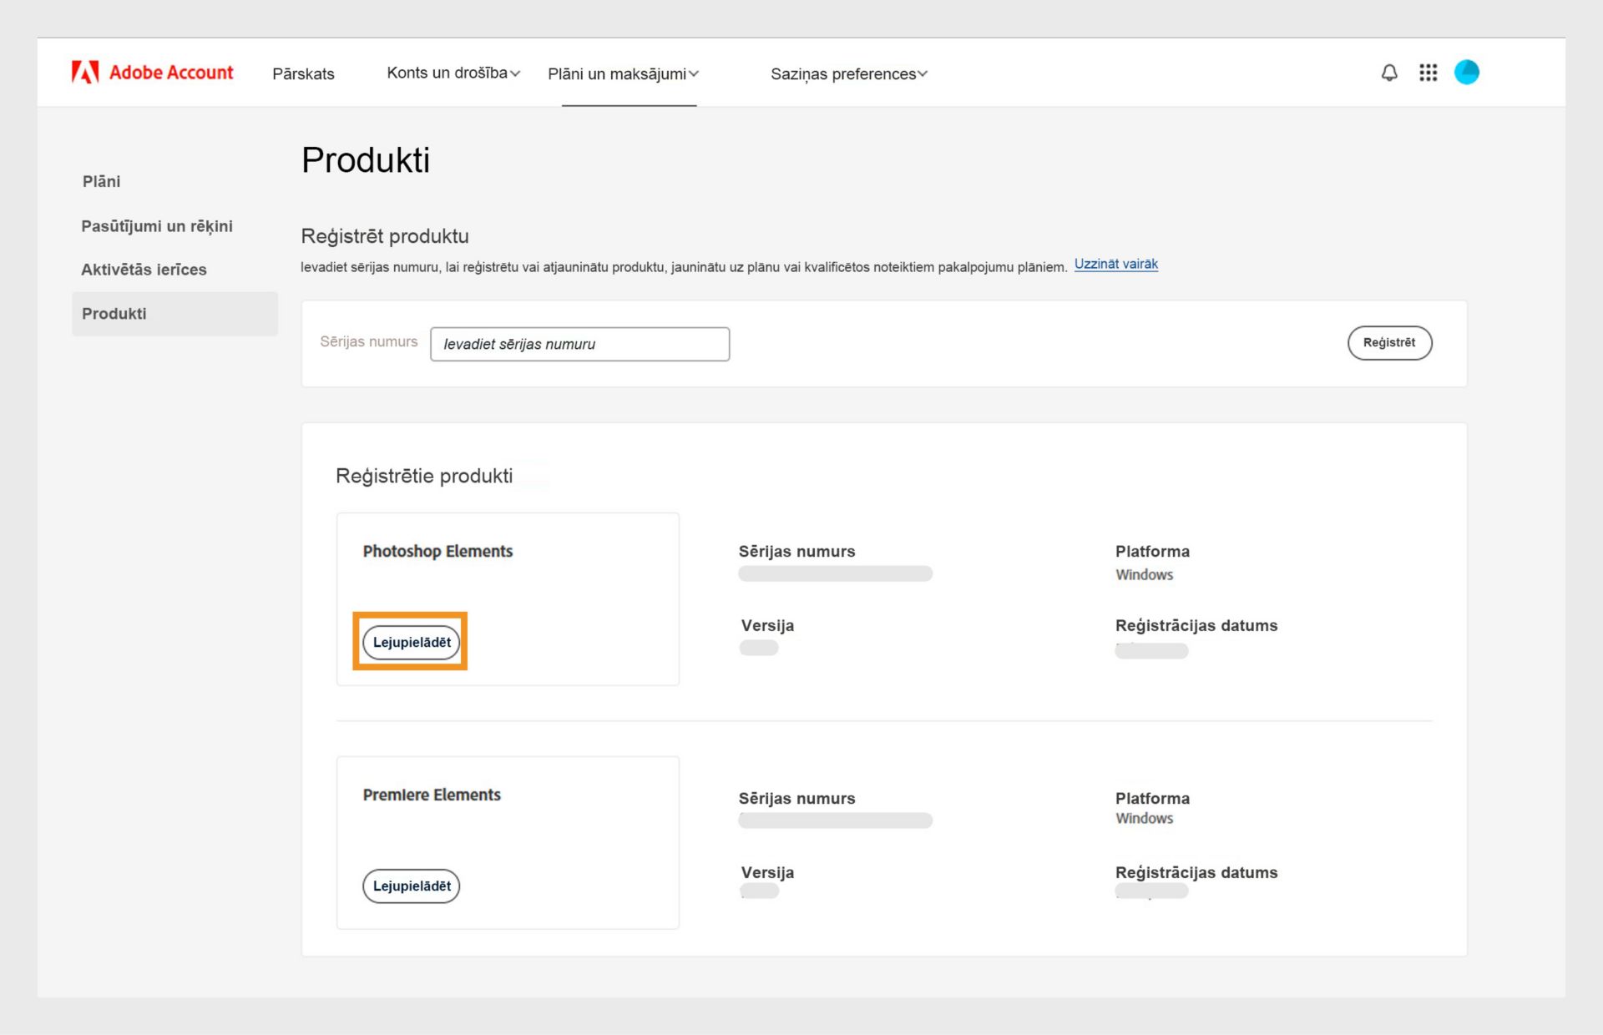Click the user avatar icon

tap(1468, 73)
